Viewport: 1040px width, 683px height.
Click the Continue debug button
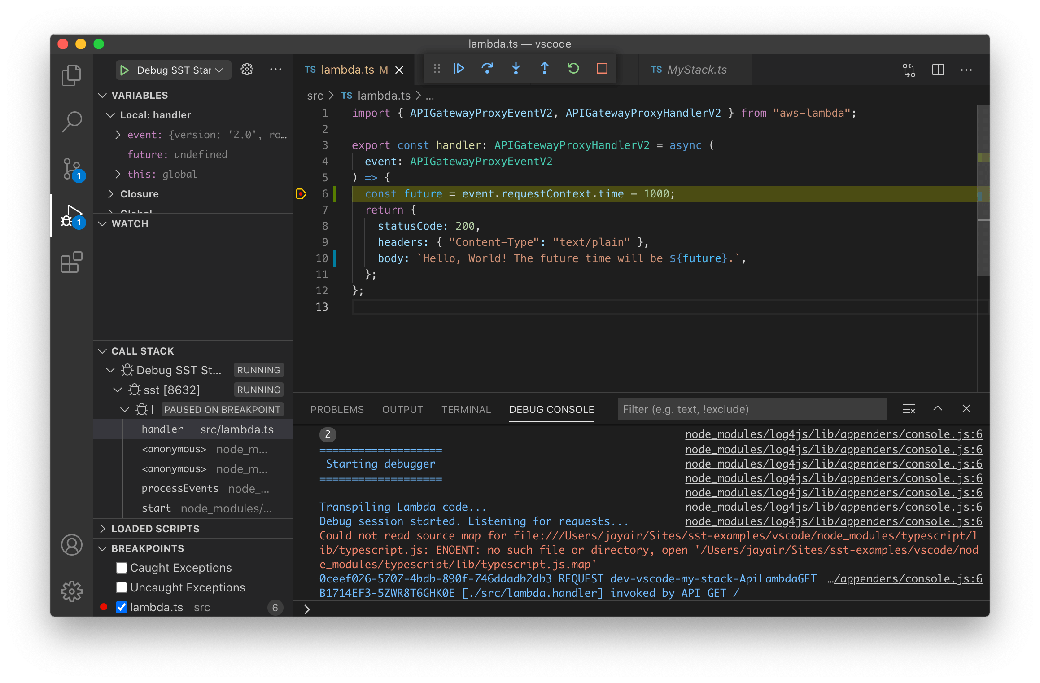tap(459, 69)
